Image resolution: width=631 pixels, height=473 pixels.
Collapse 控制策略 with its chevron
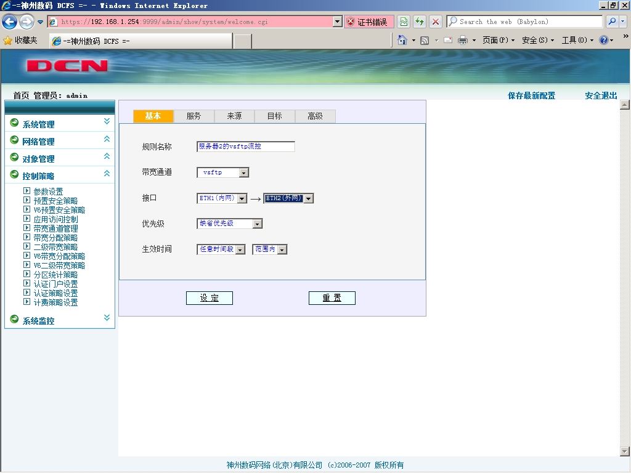[107, 173]
